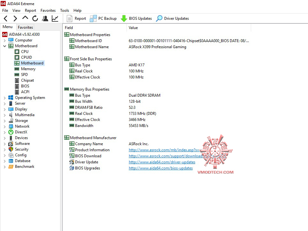The width and height of the screenshot is (308, 231).
Task: Open the aida64.com bios-updates link
Action: 161,168
